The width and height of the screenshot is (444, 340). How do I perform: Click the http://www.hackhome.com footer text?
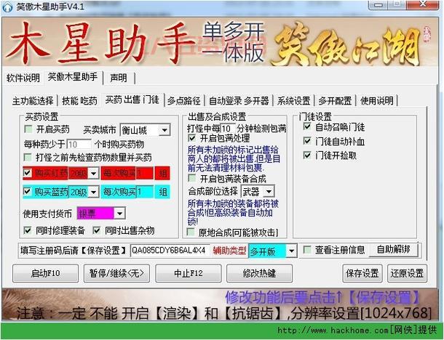click(333, 330)
